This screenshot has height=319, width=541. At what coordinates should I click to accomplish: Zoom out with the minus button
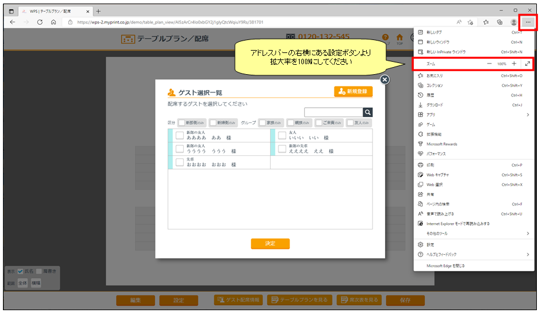tap(489, 64)
